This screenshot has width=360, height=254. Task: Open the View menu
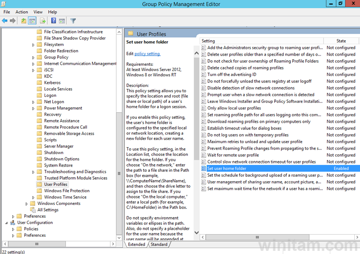(38, 12)
